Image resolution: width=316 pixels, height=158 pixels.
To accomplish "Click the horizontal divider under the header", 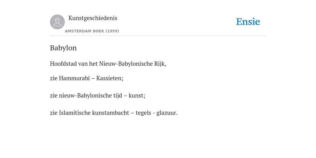I will (158, 36).
